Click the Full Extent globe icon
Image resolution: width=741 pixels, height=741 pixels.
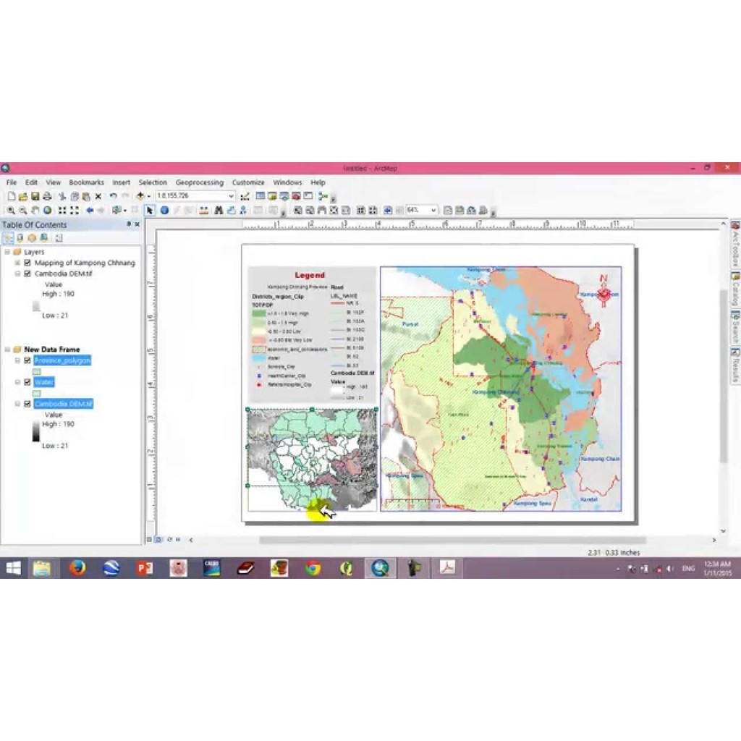click(48, 211)
